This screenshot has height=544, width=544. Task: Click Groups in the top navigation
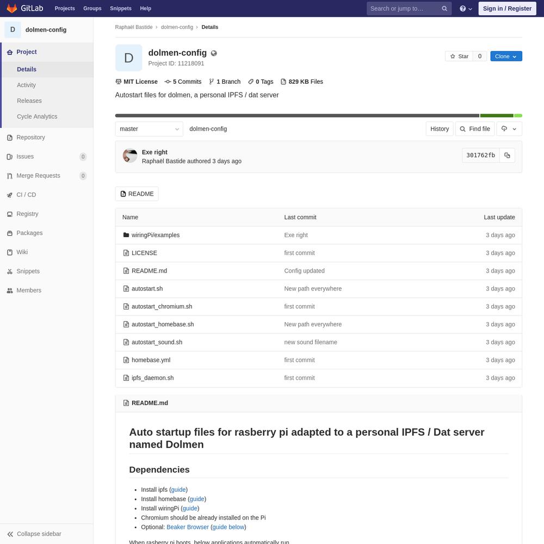[x=92, y=8]
